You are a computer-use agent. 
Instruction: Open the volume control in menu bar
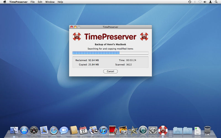pos(205,2)
